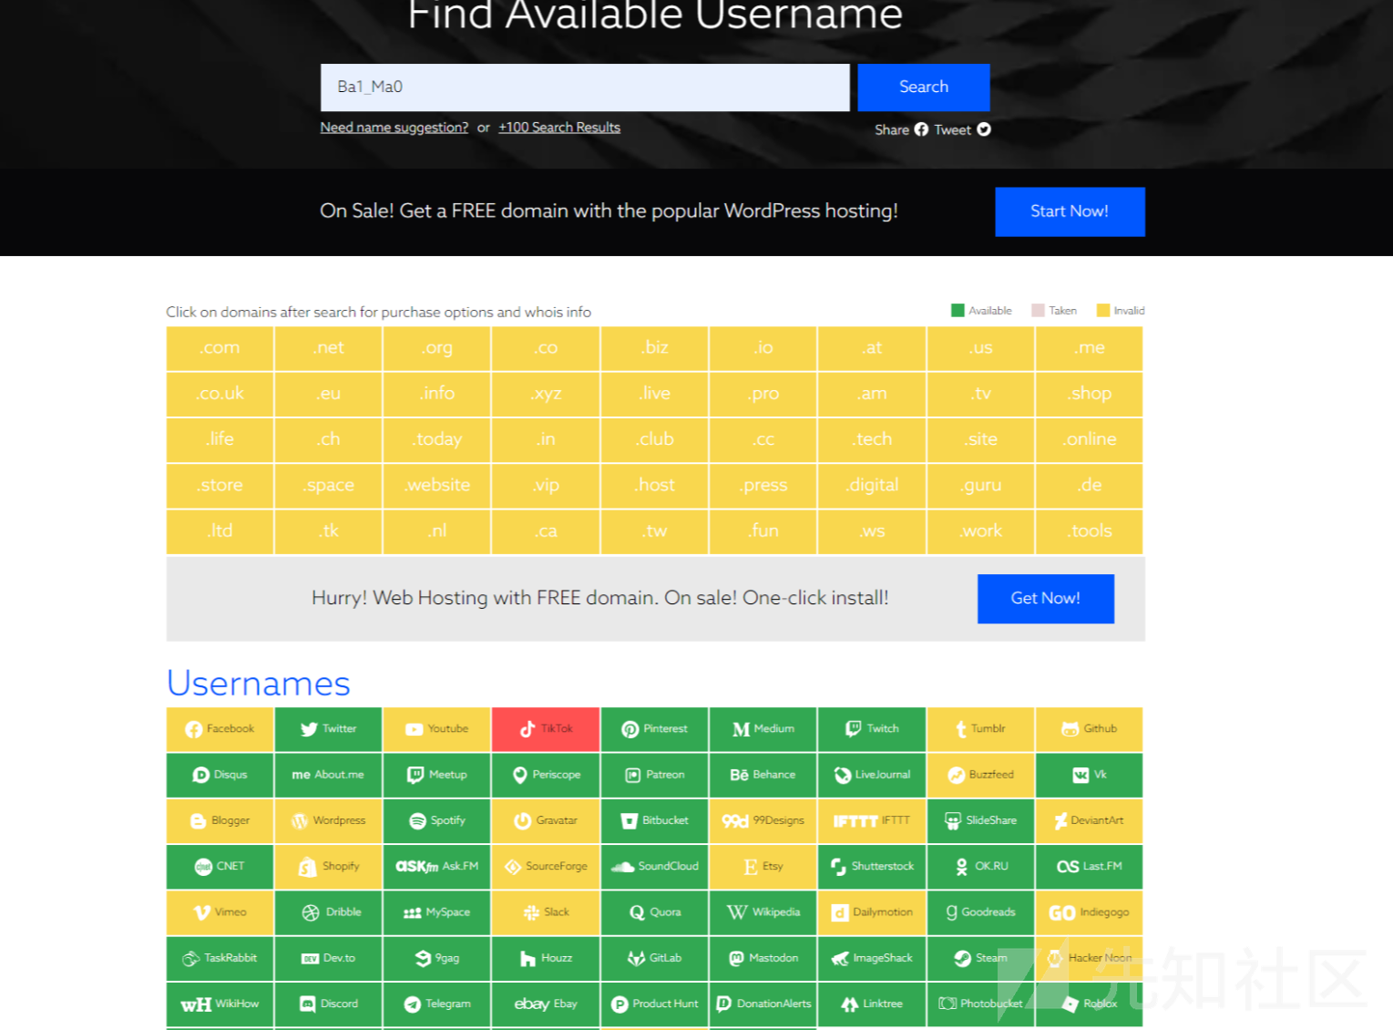Open the Facebook username tile

220,729
